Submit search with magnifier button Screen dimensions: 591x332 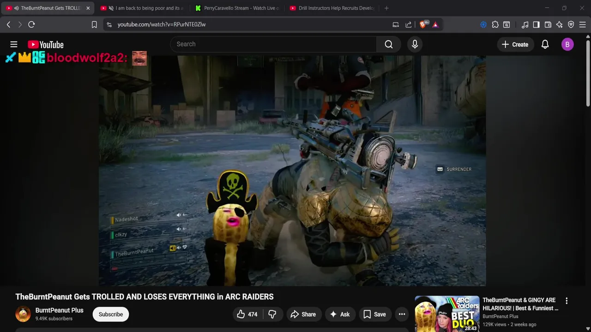pos(389,44)
